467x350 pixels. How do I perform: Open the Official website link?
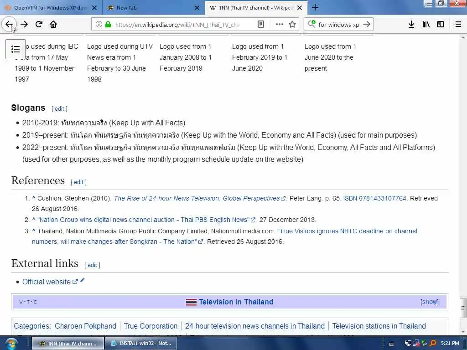pos(50,282)
